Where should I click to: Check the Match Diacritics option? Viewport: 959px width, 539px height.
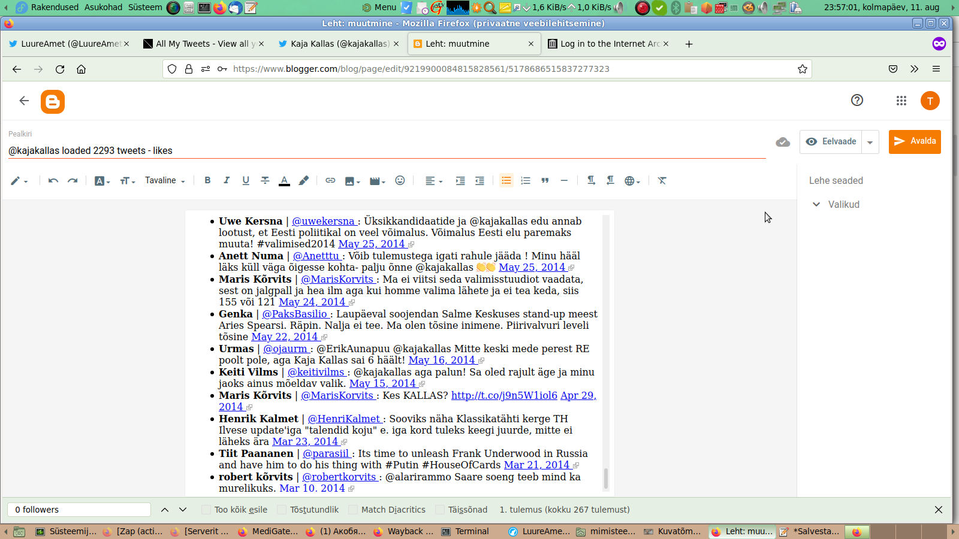pos(353,510)
